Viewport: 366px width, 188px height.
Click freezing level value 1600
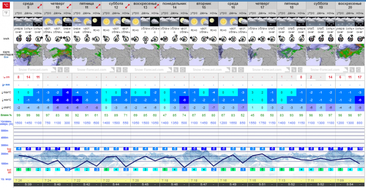18,123
